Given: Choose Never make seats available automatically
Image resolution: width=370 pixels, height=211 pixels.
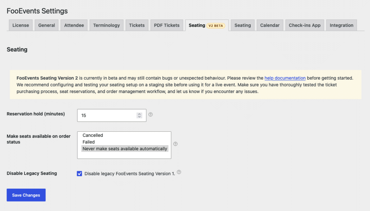Looking at the screenshot, I should pos(125,149).
